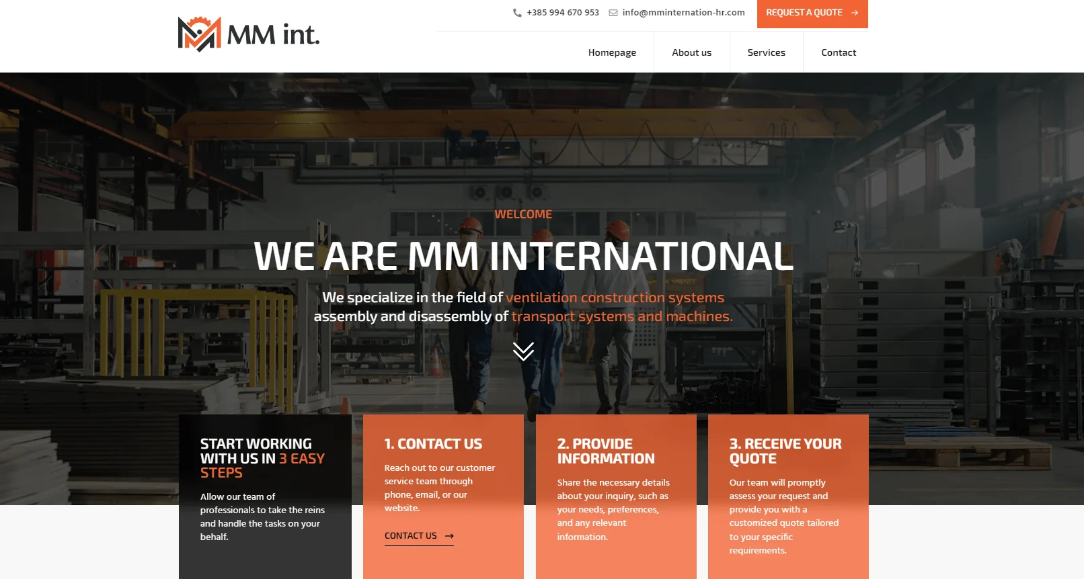Click the 2. PROVIDE INFORMATION card heading
Image resolution: width=1084 pixels, height=579 pixels.
tap(605, 451)
